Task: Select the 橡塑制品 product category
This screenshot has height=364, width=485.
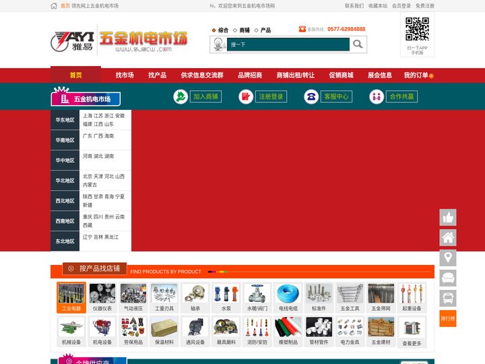Action: 288,331
